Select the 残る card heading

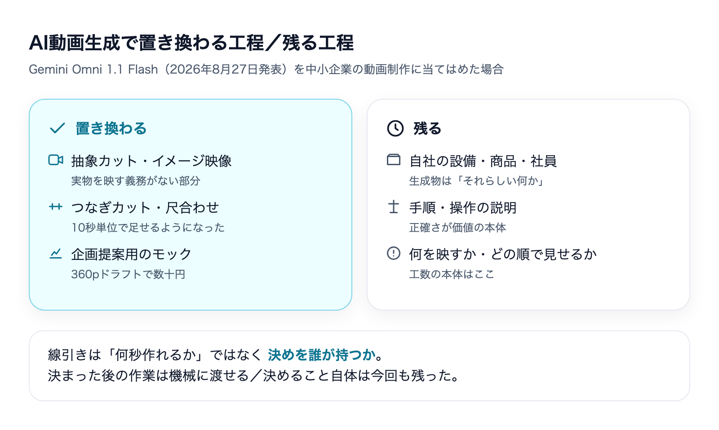click(427, 128)
